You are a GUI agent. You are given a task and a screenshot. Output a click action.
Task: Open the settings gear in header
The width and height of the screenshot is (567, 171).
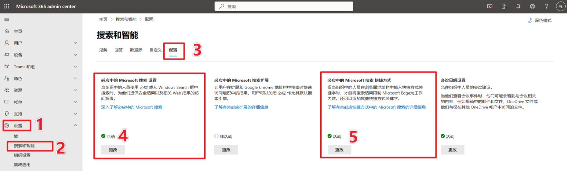(x=532, y=6)
